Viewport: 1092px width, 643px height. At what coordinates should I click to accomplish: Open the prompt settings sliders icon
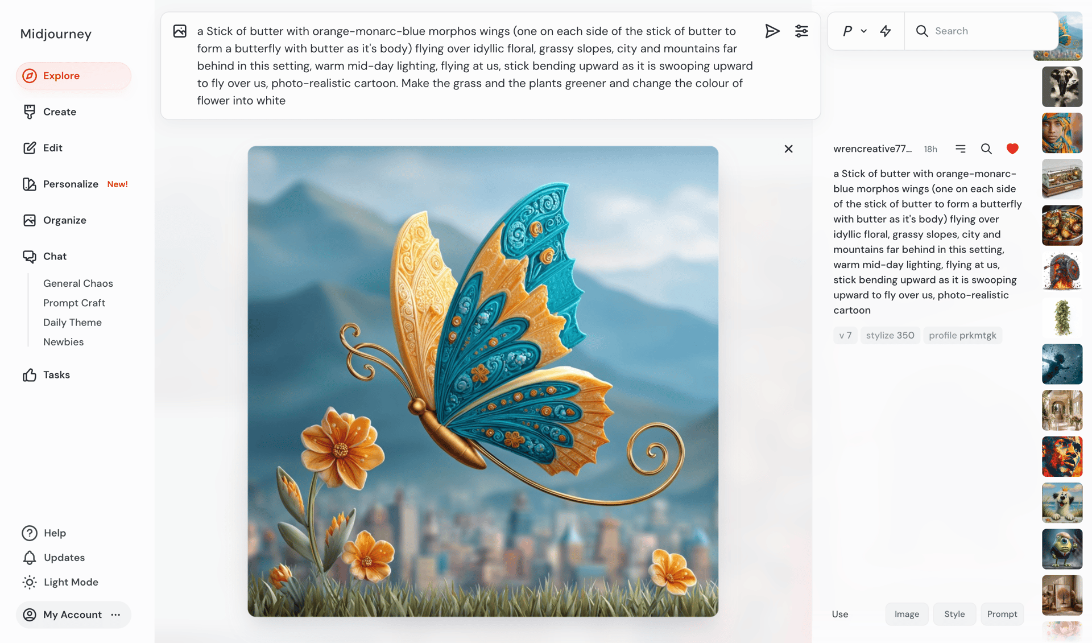pyautogui.click(x=801, y=31)
